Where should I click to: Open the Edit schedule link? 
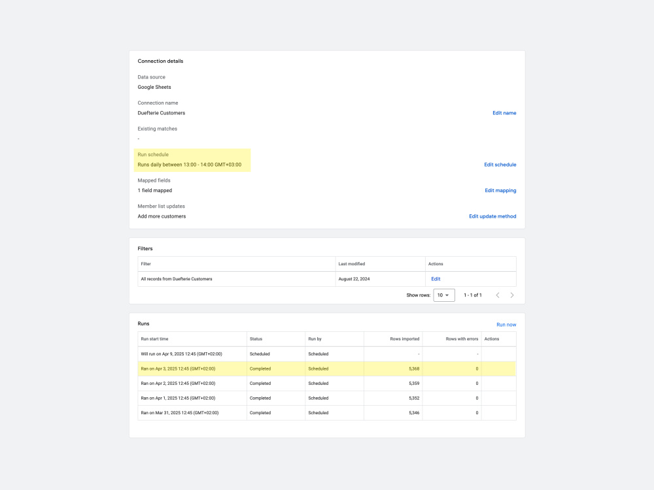[500, 165]
